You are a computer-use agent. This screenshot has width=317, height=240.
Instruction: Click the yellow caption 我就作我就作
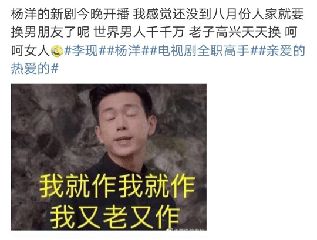(x=117, y=185)
